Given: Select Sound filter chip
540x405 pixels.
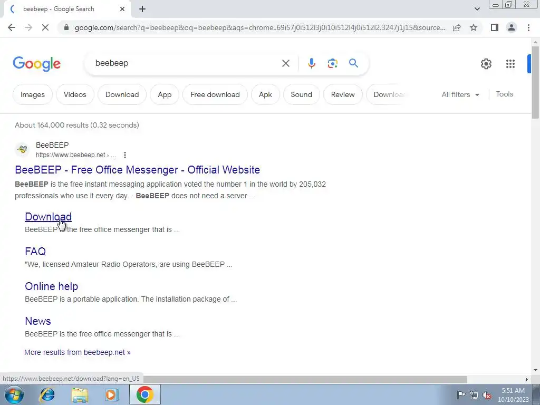Looking at the screenshot, I should (x=301, y=94).
